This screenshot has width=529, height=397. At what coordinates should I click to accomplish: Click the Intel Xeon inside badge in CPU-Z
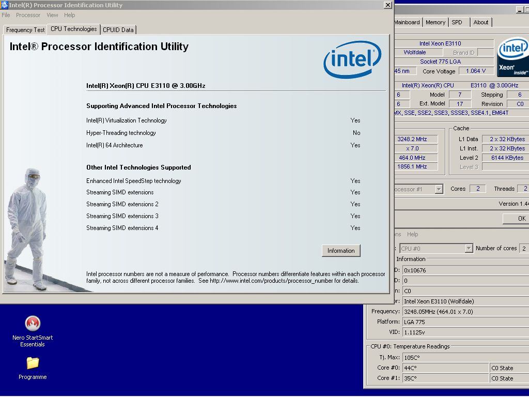point(513,57)
